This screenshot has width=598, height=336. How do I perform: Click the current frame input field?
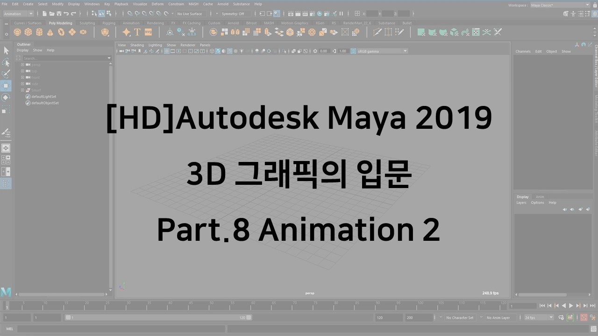click(523, 306)
